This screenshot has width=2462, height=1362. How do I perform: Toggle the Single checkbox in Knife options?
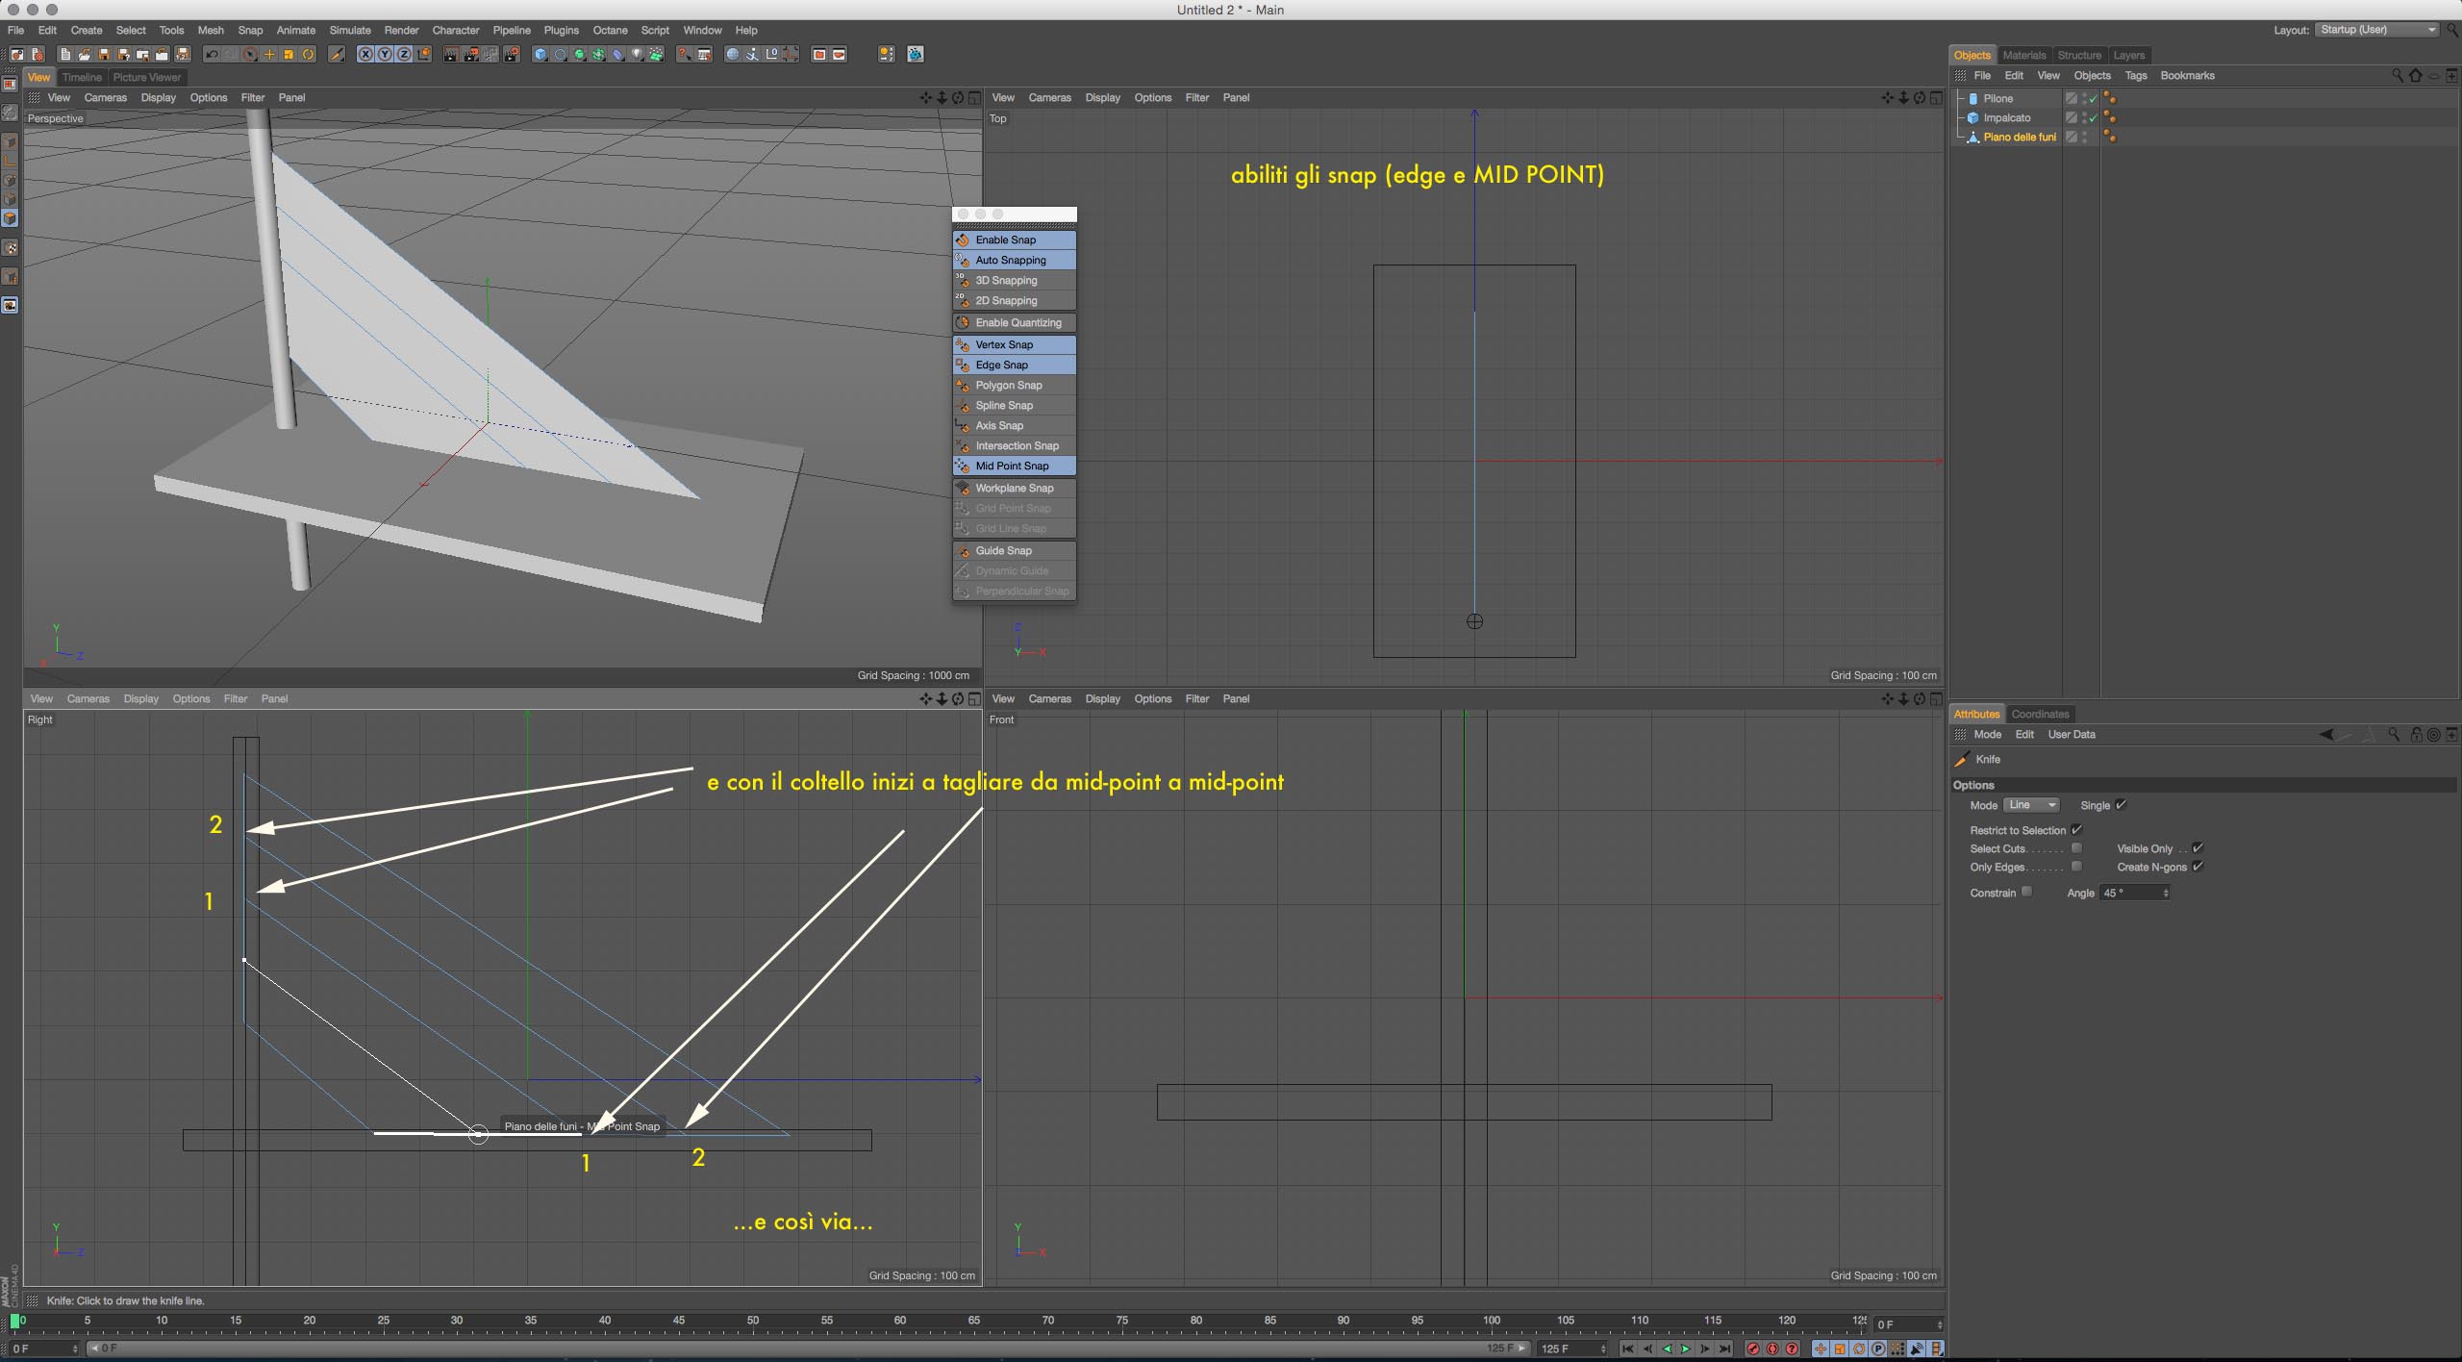[2121, 805]
